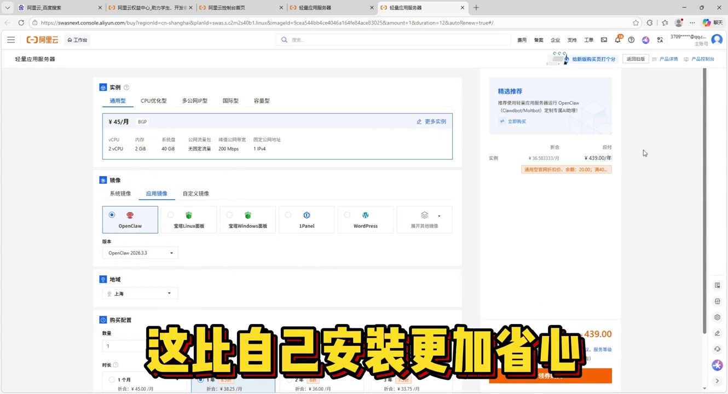Image resolution: width=728 pixels, height=394 pixels.
Task: Open the browser profile avatar icon
Action: tap(679, 23)
